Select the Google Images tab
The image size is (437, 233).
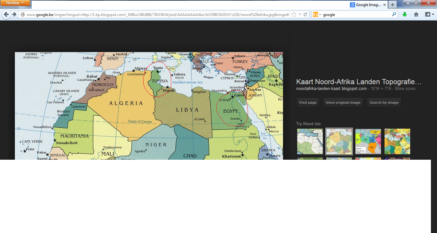368,5
